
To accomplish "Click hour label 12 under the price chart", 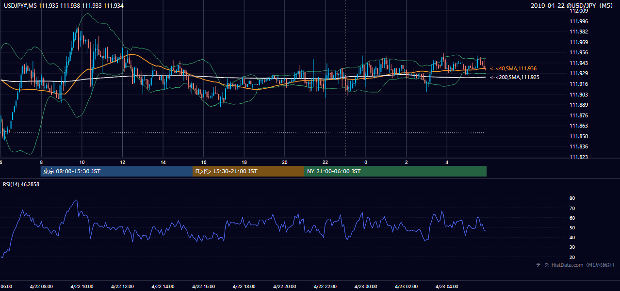I will click(122, 162).
